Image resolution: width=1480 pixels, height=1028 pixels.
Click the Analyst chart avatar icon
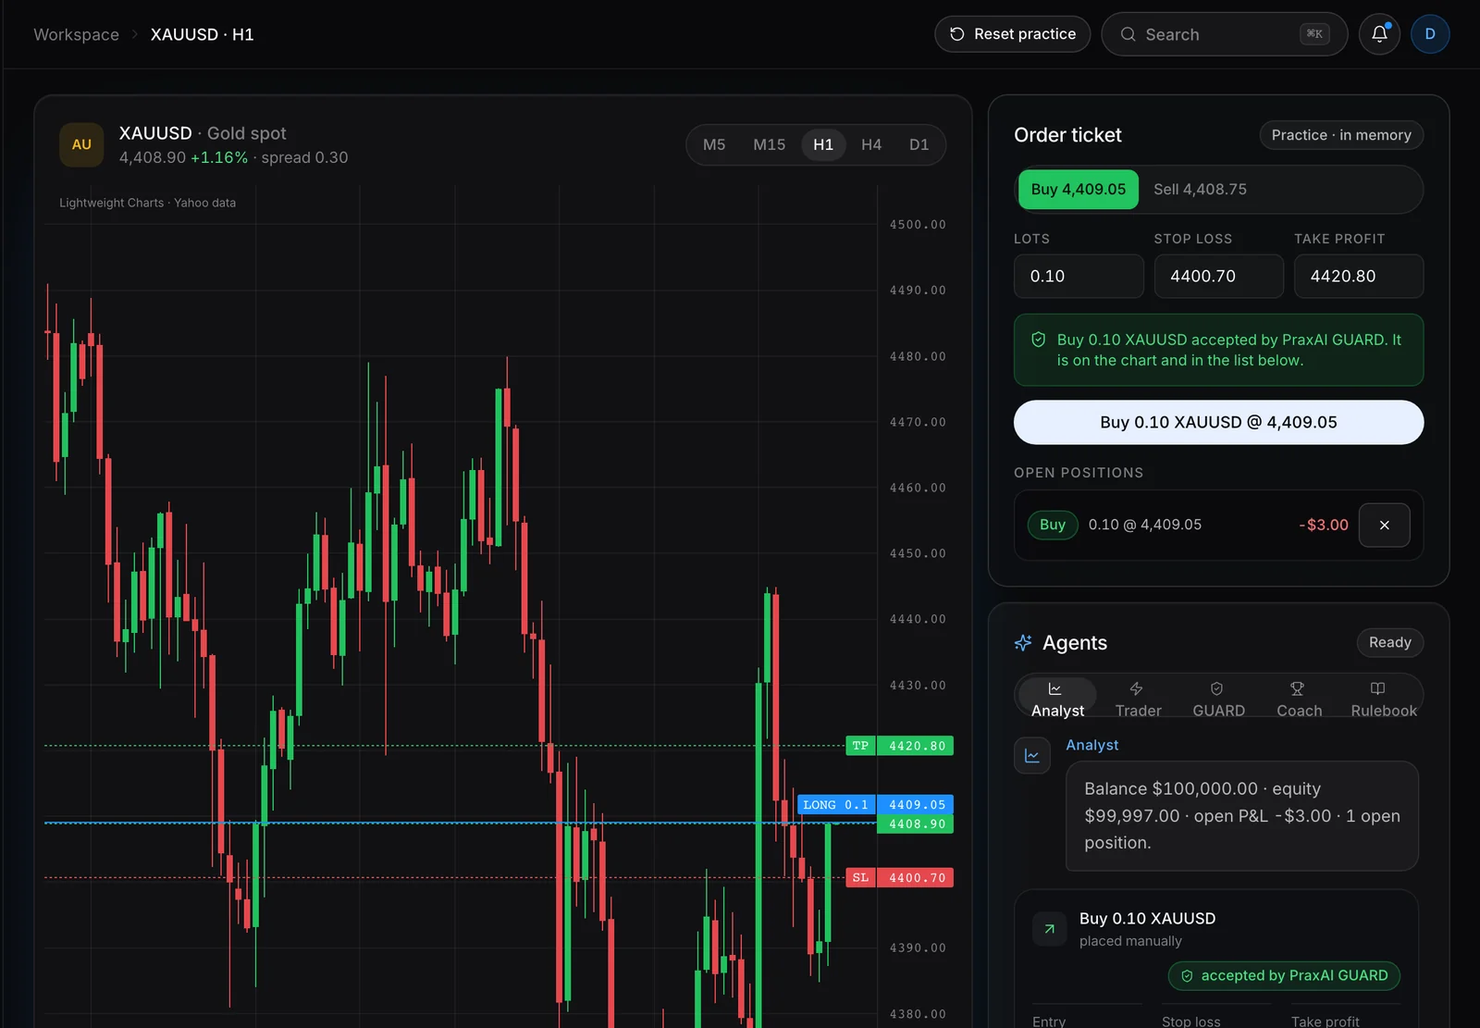[1032, 756]
